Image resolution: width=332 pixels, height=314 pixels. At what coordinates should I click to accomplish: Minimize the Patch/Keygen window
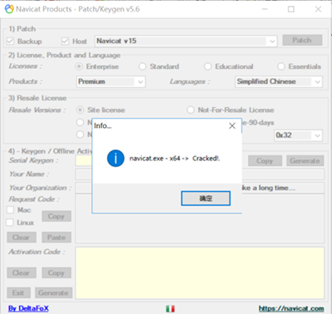pyautogui.click(x=265, y=9)
